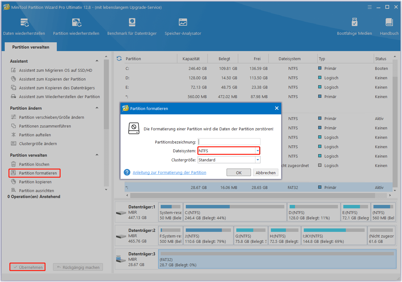Sort by Typ column header
Image resolution: width=402 pixels, height=282 pixels.
pos(322,59)
